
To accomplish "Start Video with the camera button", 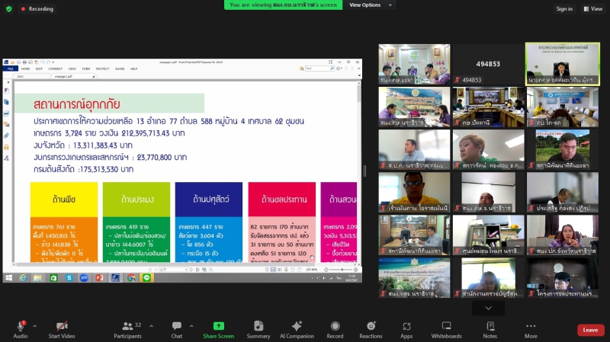I will [x=62, y=326].
